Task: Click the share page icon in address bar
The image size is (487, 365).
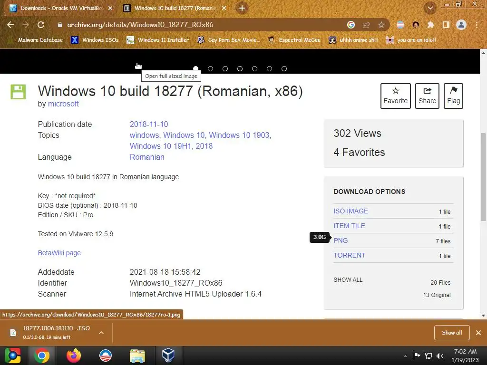Action: click(366, 25)
